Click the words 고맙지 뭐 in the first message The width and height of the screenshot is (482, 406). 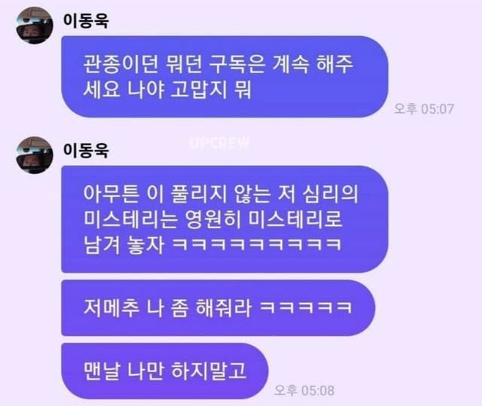coord(211,90)
